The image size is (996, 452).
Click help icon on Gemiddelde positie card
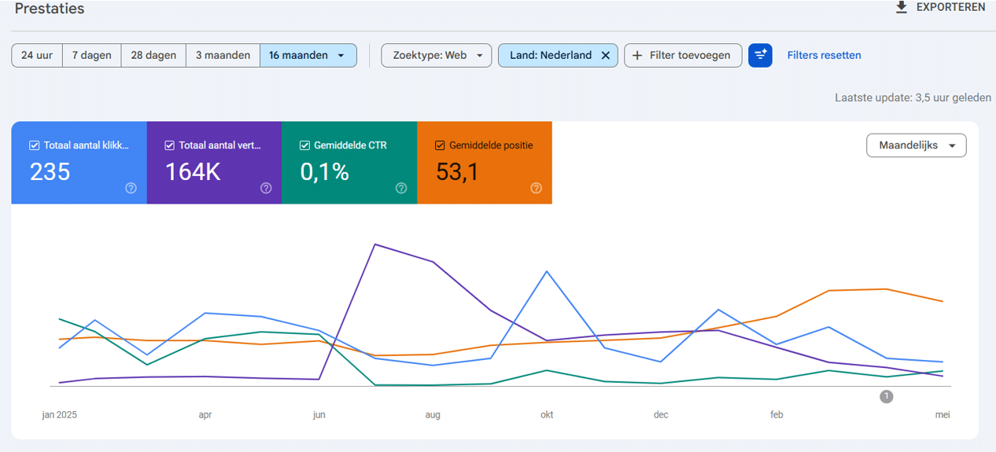point(537,188)
